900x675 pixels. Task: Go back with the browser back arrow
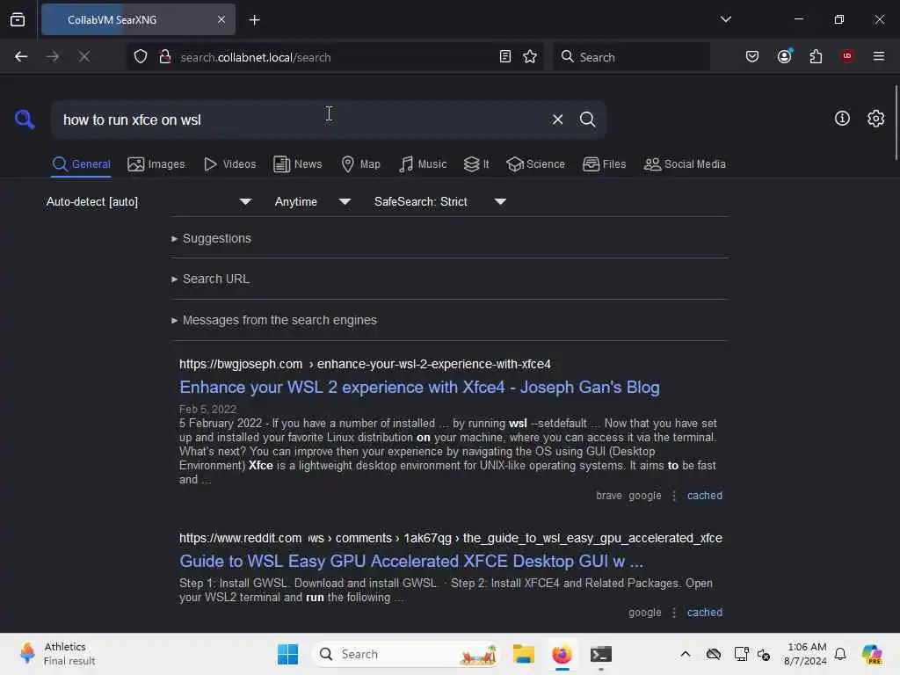coord(21,56)
